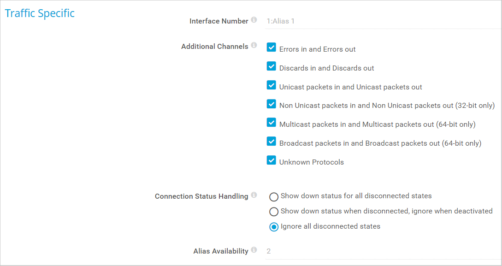Uncheck Non Unicast packets 32-bit only option
The width and height of the screenshot is (502, 266).
pos(272,104)
